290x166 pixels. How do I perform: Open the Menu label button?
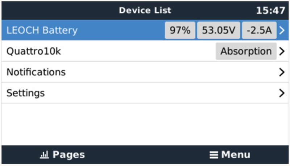(236, 155)
